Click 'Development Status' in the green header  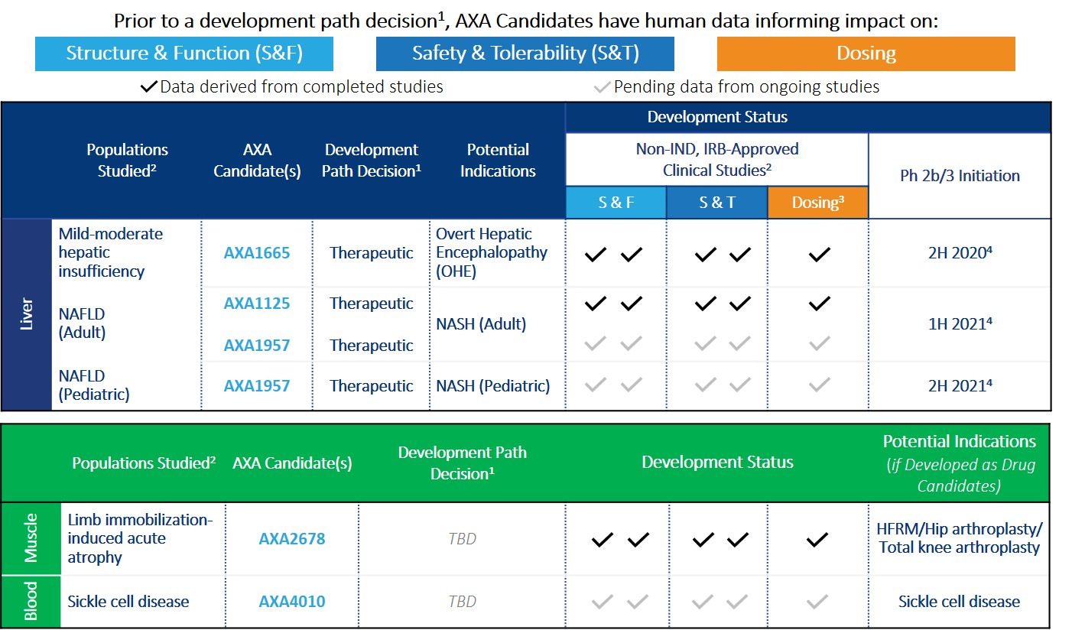click(x=717, y=463)
